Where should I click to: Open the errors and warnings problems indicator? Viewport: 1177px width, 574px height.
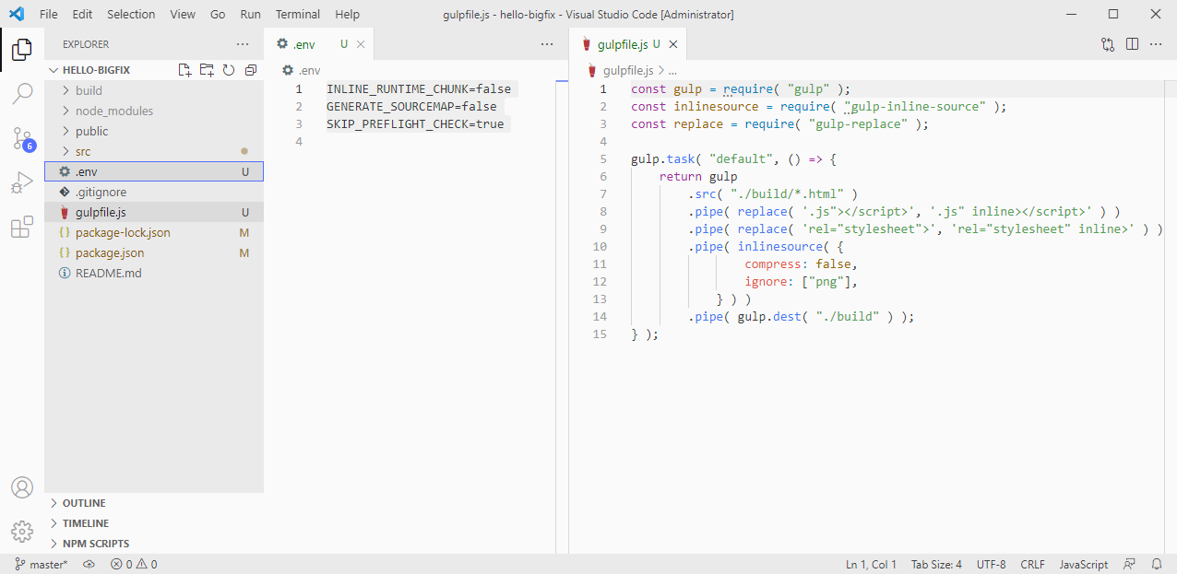coord(134,564)
